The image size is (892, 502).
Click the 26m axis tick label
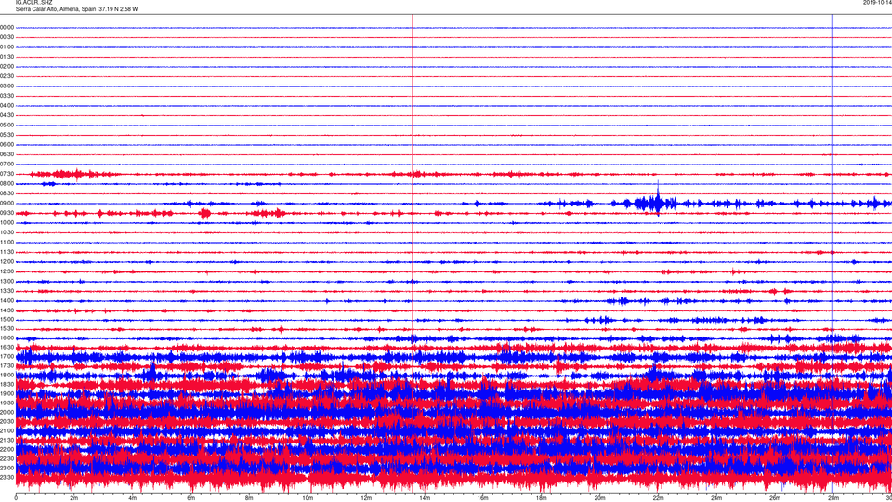coord(775,498)
